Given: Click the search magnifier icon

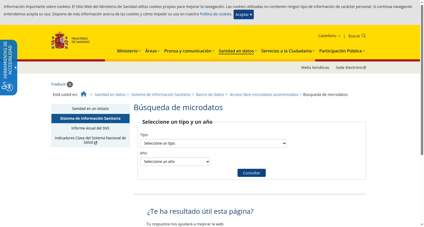Looking at the screenshot, I should (x=364, y=36).
